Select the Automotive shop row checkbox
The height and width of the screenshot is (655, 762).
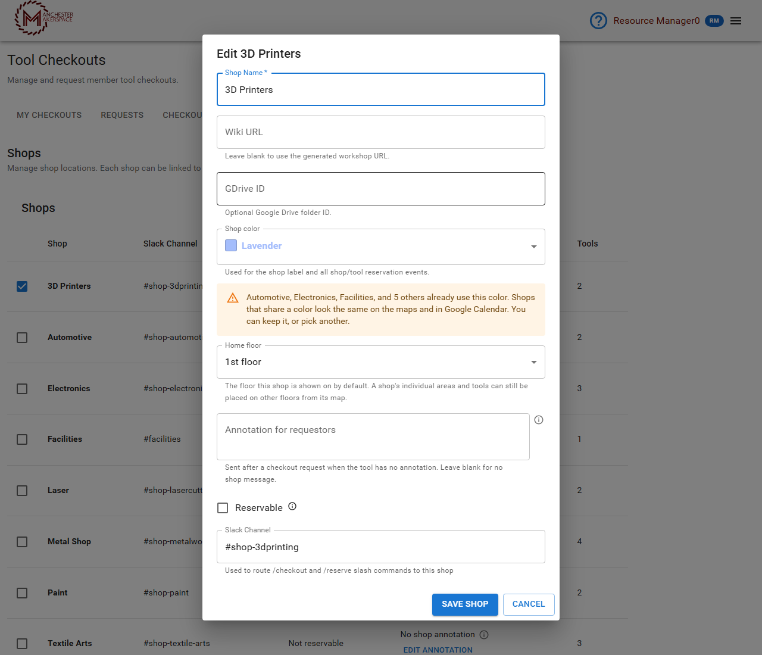tap(22, 338)
